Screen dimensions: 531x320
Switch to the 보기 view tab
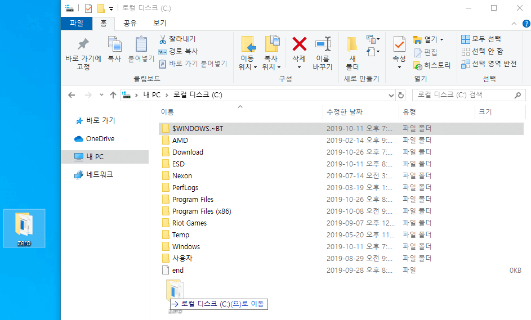[x=160, y=24]
